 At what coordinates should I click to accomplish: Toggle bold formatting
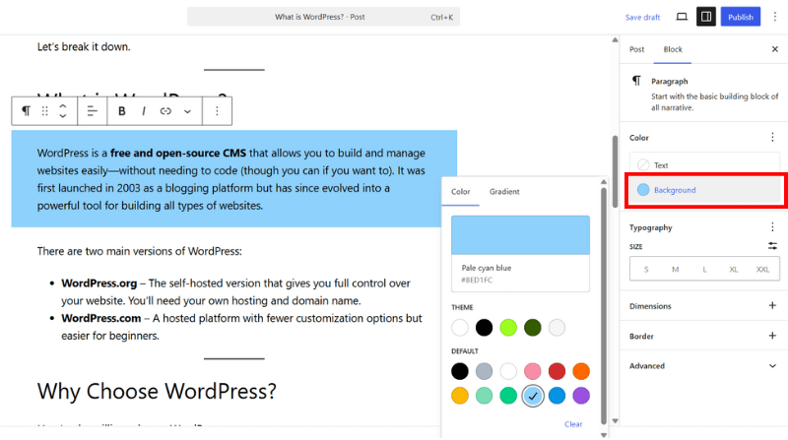pyautogui.click(x=121, y=111)
